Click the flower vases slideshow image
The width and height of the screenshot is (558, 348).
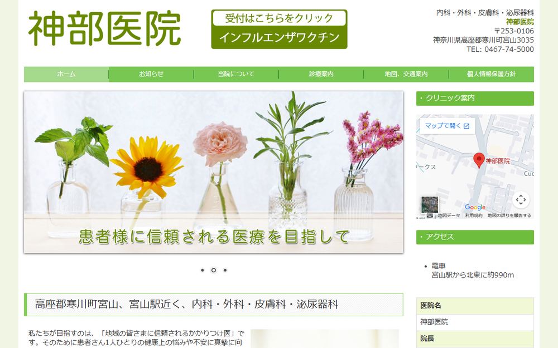pos(214,172)
